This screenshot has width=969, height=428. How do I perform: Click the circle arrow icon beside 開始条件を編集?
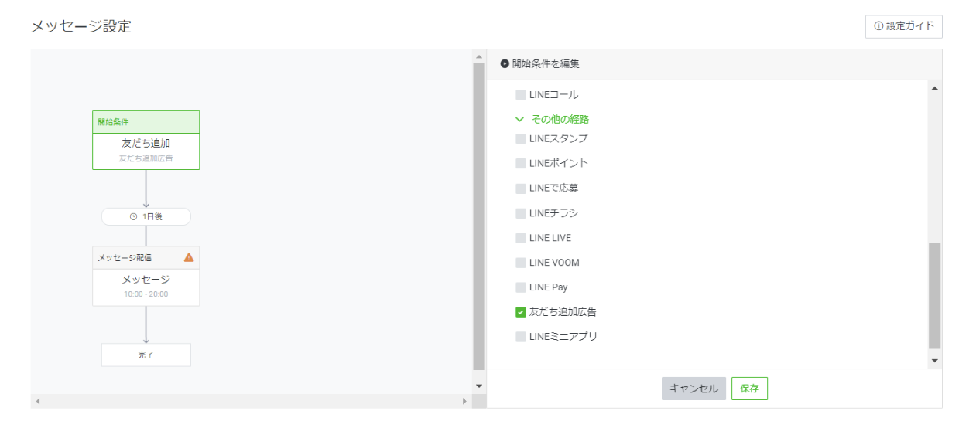click(505, 64)
